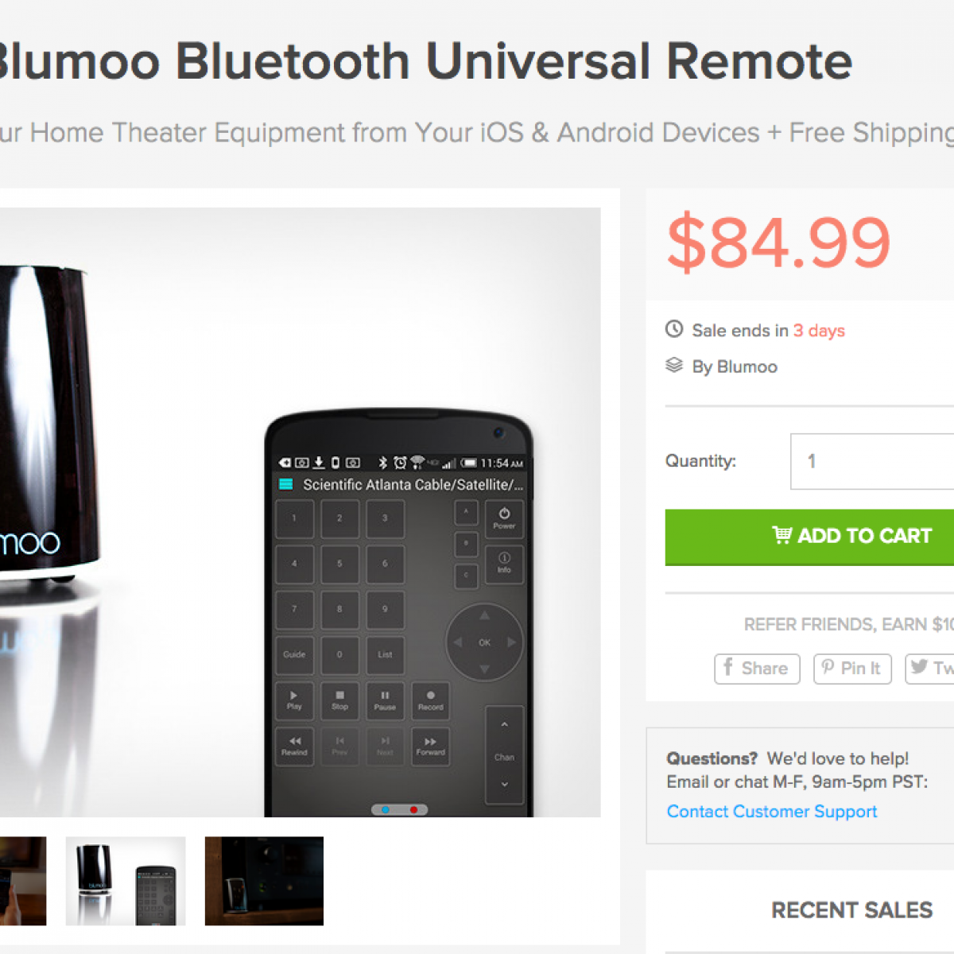Click the main product image

pos(301,512)
